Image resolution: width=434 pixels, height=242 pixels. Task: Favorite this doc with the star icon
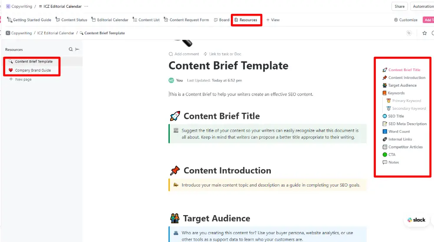click(424, 33)
